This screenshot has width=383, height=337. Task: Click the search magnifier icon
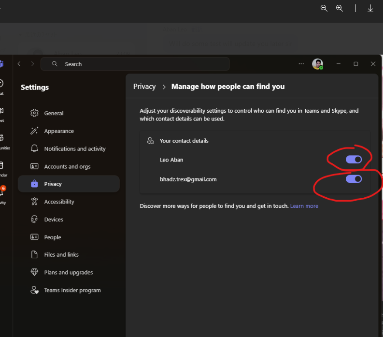pos(55,64)
